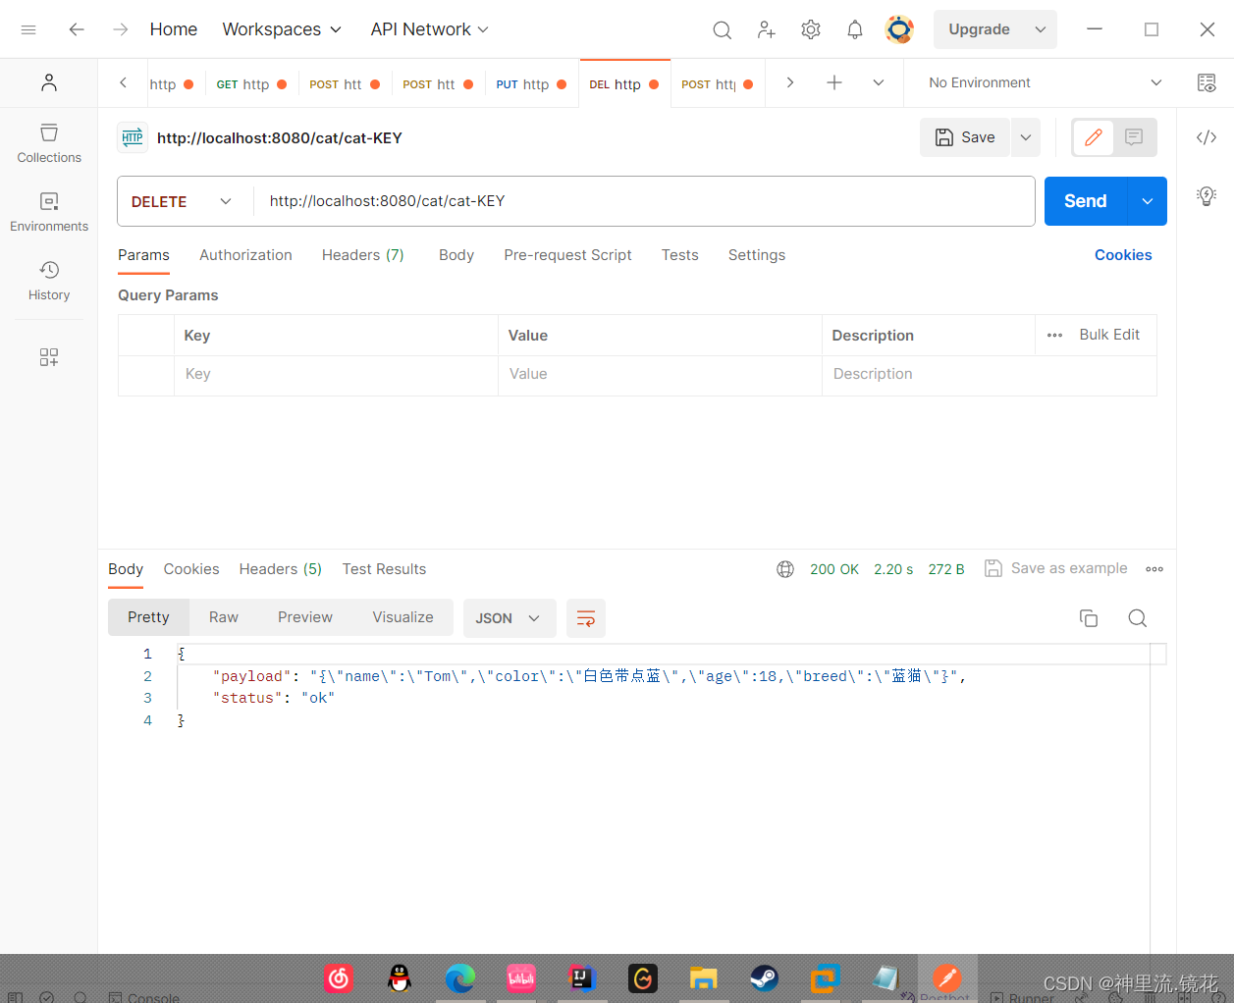Click the Send button

click(1084, 201)
